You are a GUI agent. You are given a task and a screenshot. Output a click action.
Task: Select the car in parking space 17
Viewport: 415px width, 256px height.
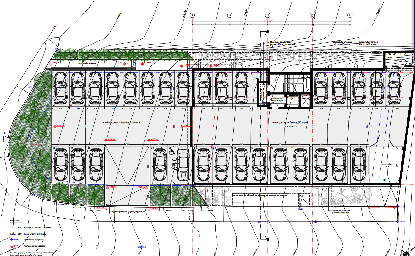coord(359,165)
